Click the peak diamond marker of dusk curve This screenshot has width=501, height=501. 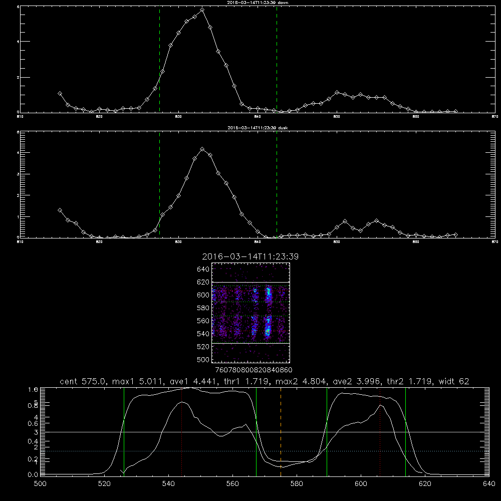click(202, 149)
